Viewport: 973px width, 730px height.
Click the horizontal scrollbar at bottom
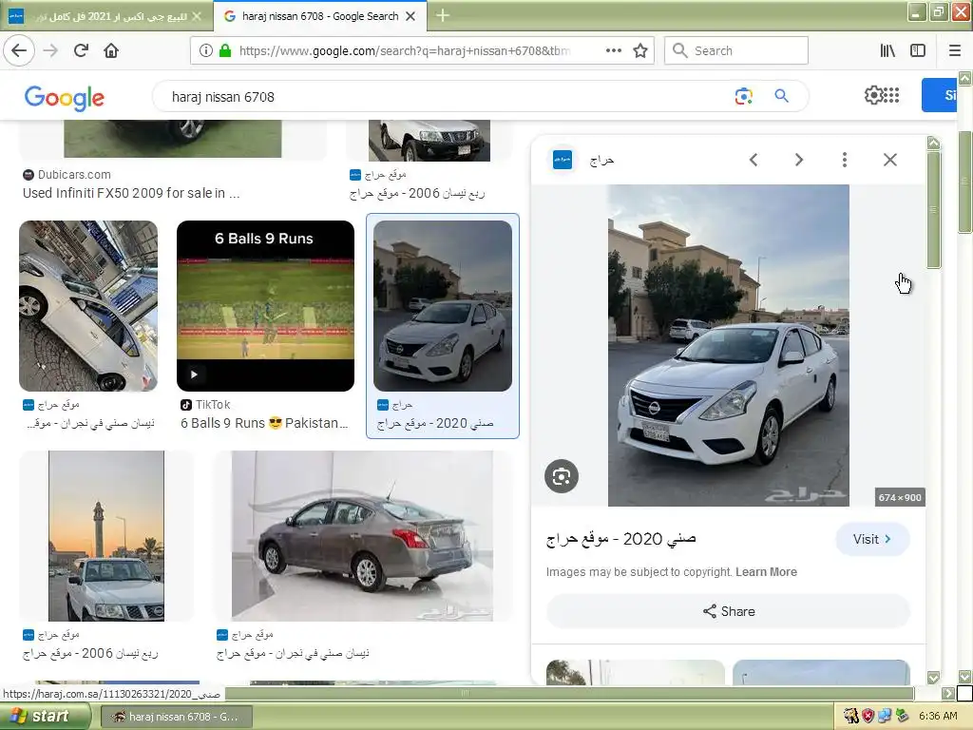pyautogui.click(x=466, y=693)
